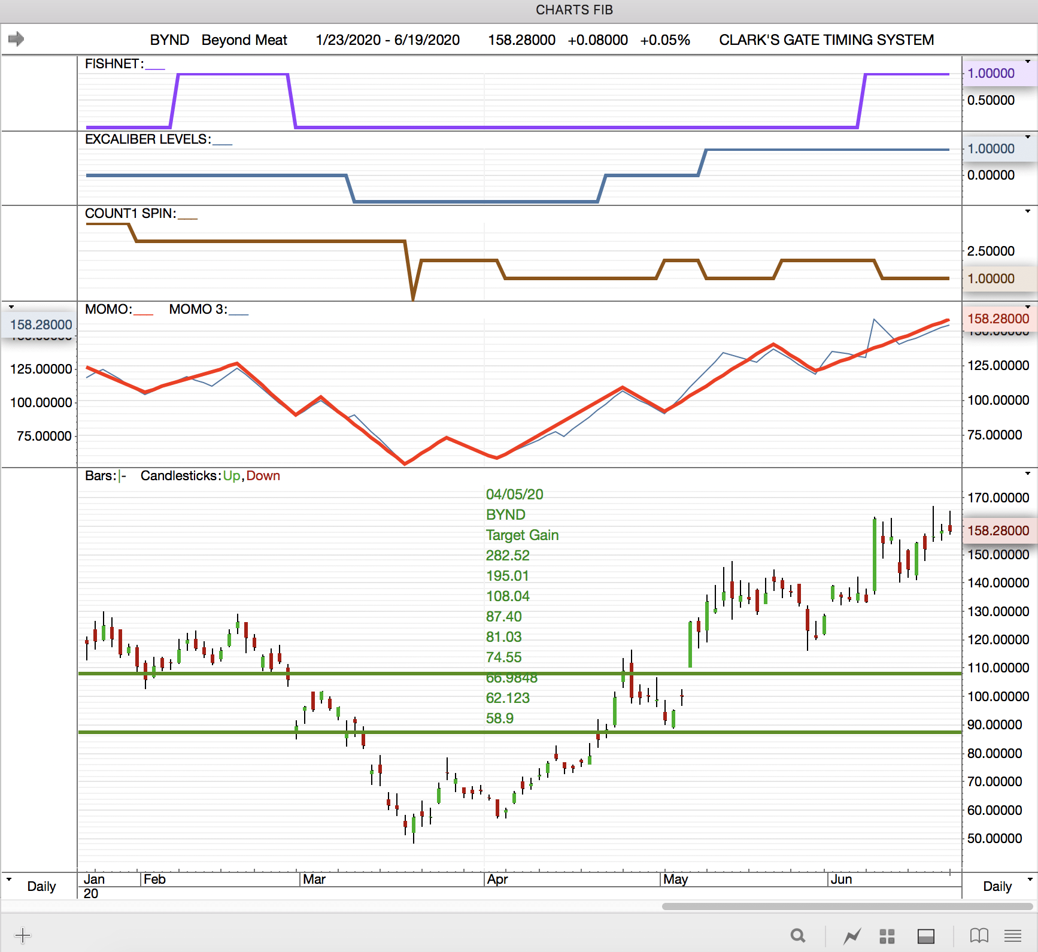Show the list lines icon in bottom toolbar

1013,935
